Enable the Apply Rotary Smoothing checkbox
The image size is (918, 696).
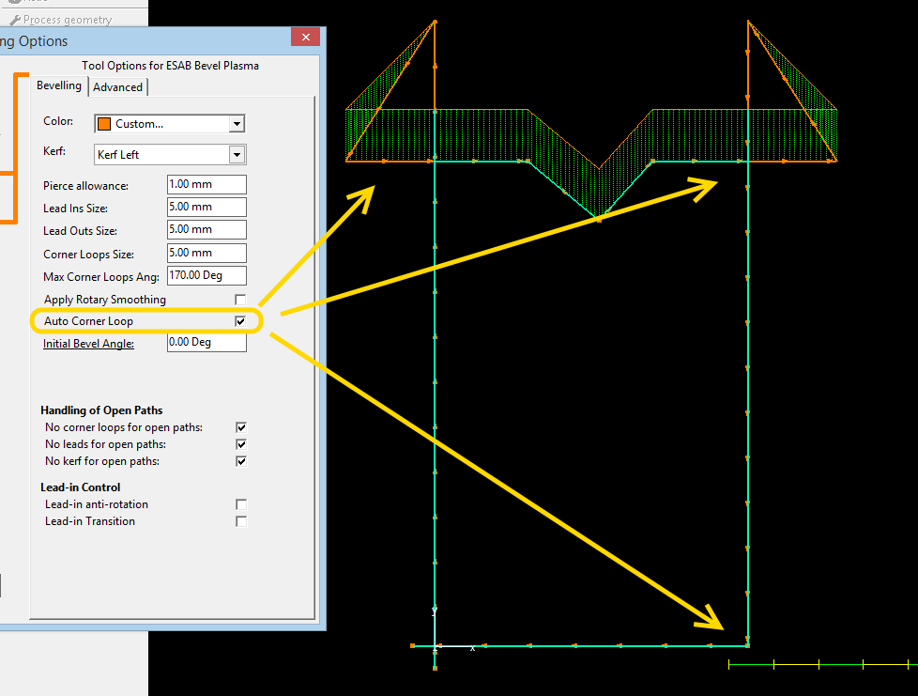tap(240, 300)
